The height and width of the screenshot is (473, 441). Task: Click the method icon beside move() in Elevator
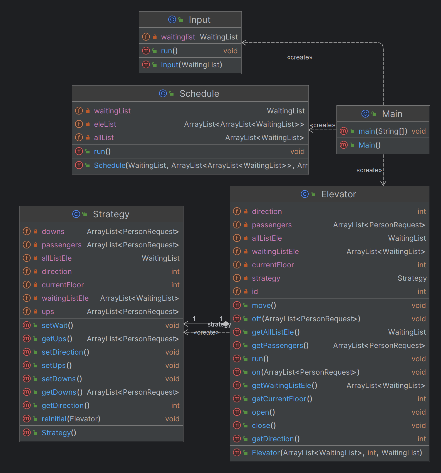click(237, 305)
